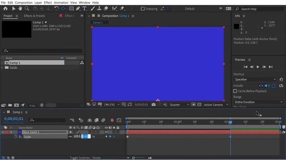Toggle include video in preview
Image resolution: width=286 pixels, height=160 pixels.
coord(261,86)
